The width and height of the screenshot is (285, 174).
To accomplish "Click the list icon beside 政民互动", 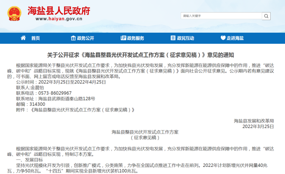I will (173, 38).
